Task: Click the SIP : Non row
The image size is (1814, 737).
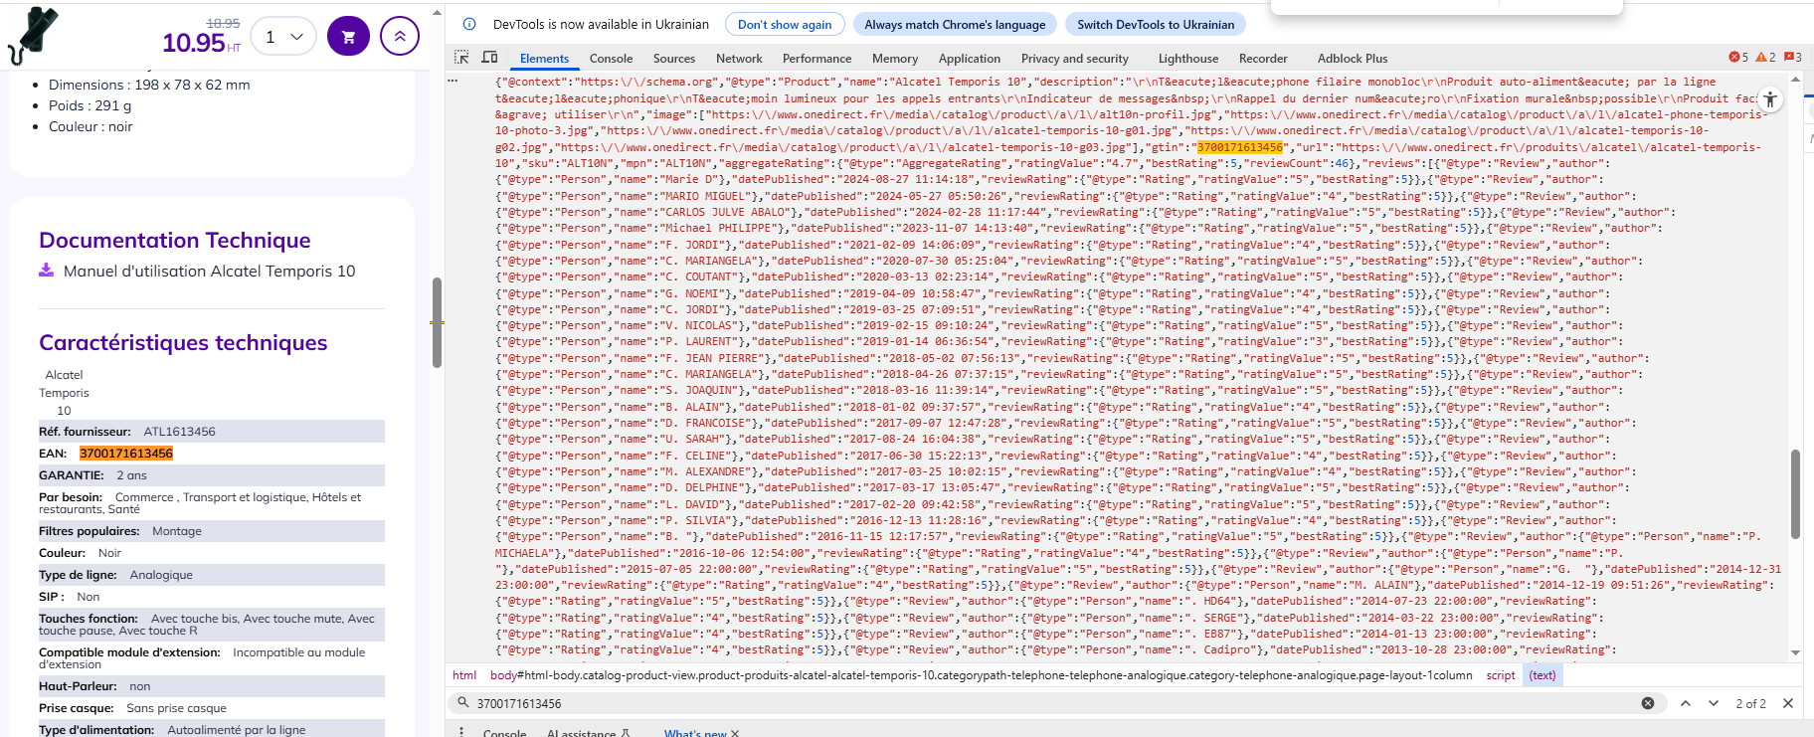Action: point(212,597)
